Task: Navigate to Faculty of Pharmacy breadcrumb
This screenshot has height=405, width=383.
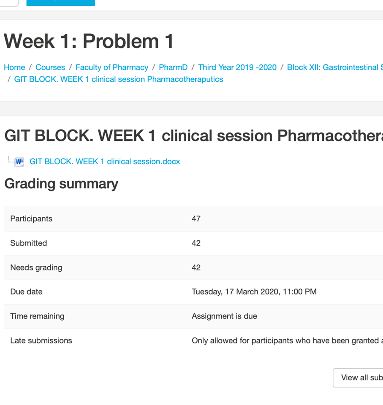Action: (x=112, y=67)
